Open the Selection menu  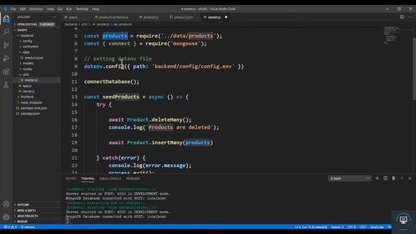pyautogui.click(x=36, y=8)
